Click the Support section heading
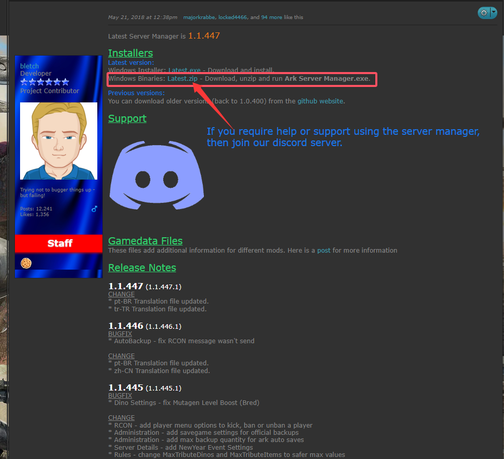504x459 pixels. pos(127,119)
